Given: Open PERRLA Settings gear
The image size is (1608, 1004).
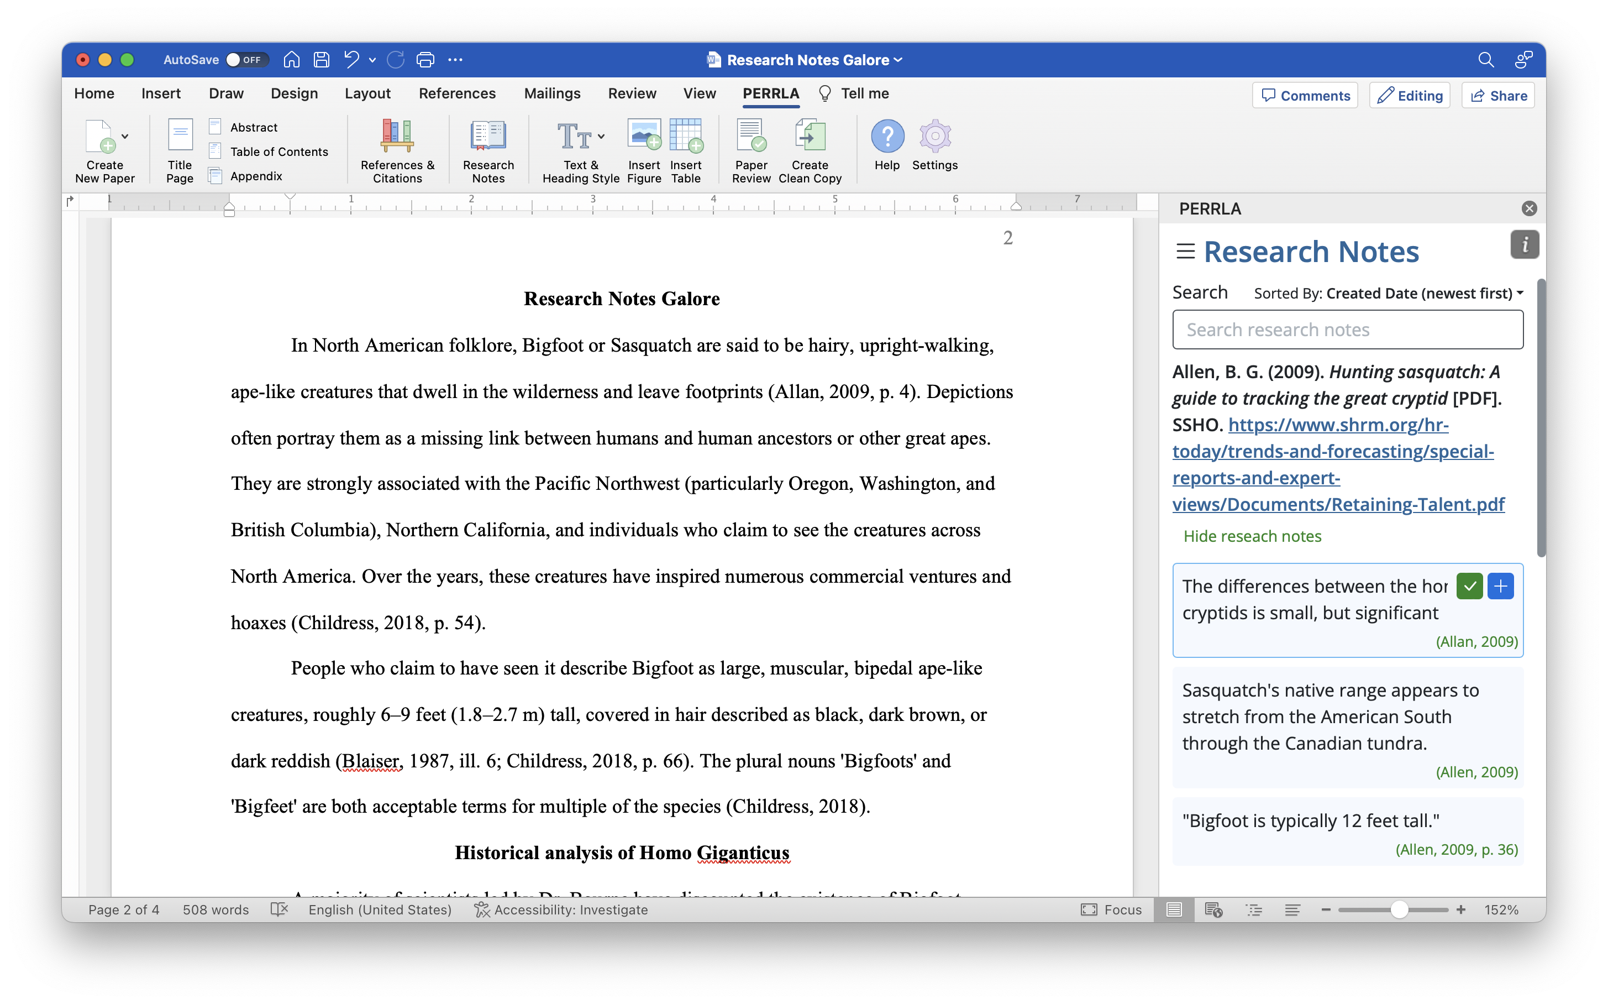Looking at the screenshot, I should tap(934, 136).
